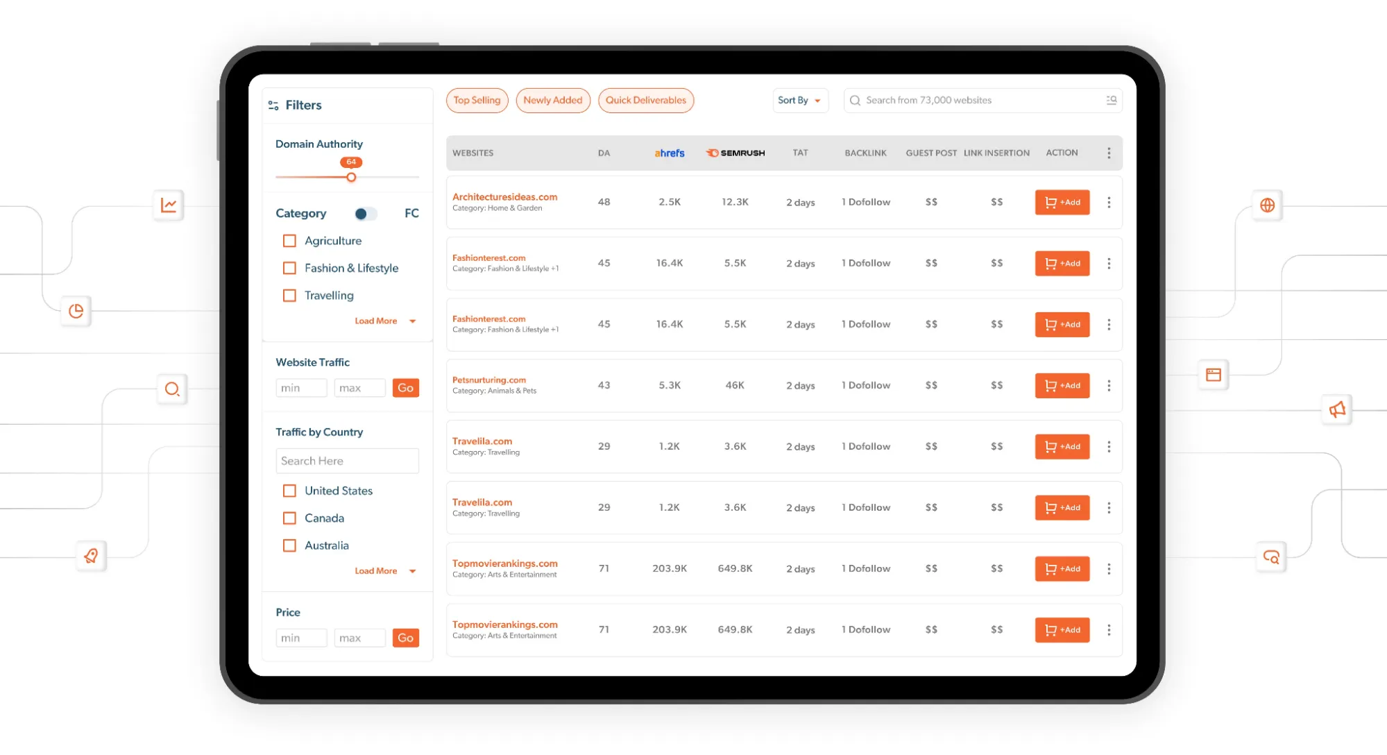Click the chat search icon tile
Screen dimensions: 1387x755
pyautogui.click(x=1271, y=557)
